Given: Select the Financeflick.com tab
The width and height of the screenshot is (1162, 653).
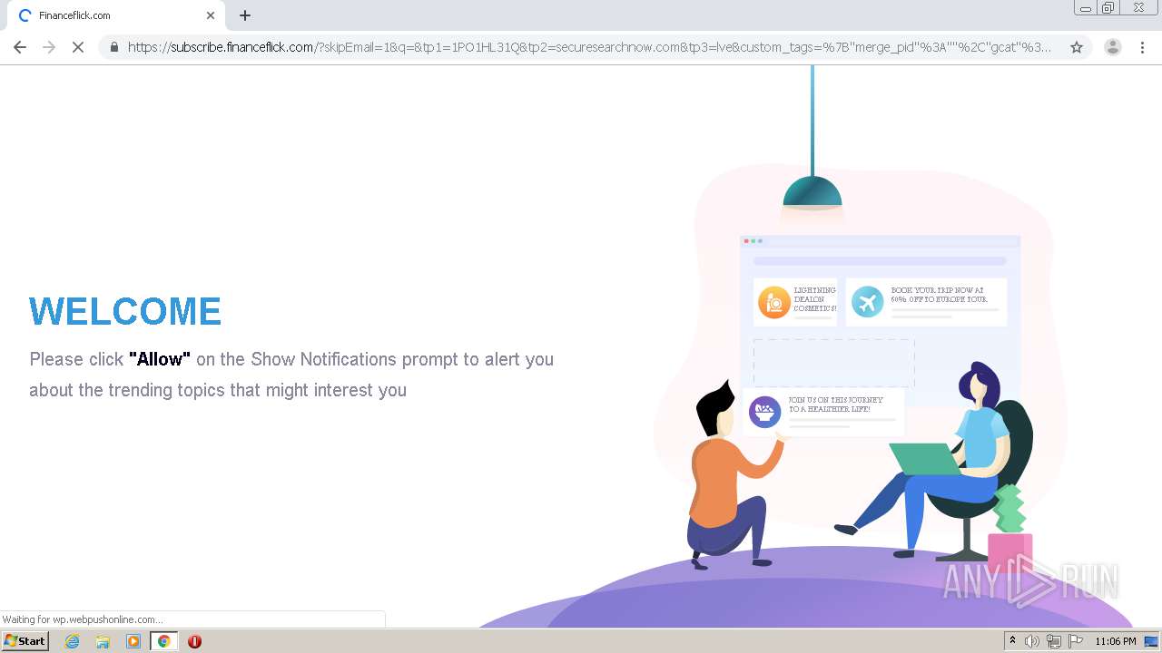Looking at the screenshot, I should (116, 15).
